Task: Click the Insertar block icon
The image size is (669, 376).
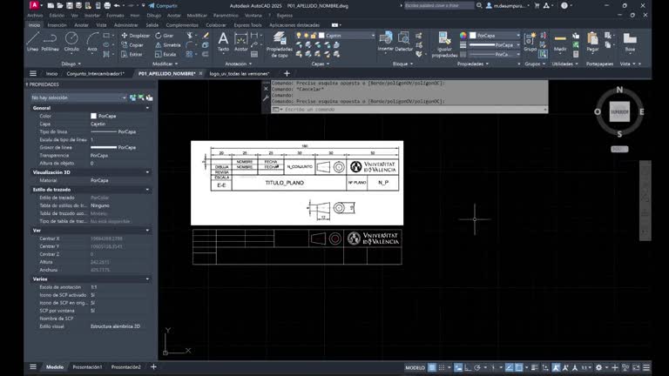Action: point(385,40)
